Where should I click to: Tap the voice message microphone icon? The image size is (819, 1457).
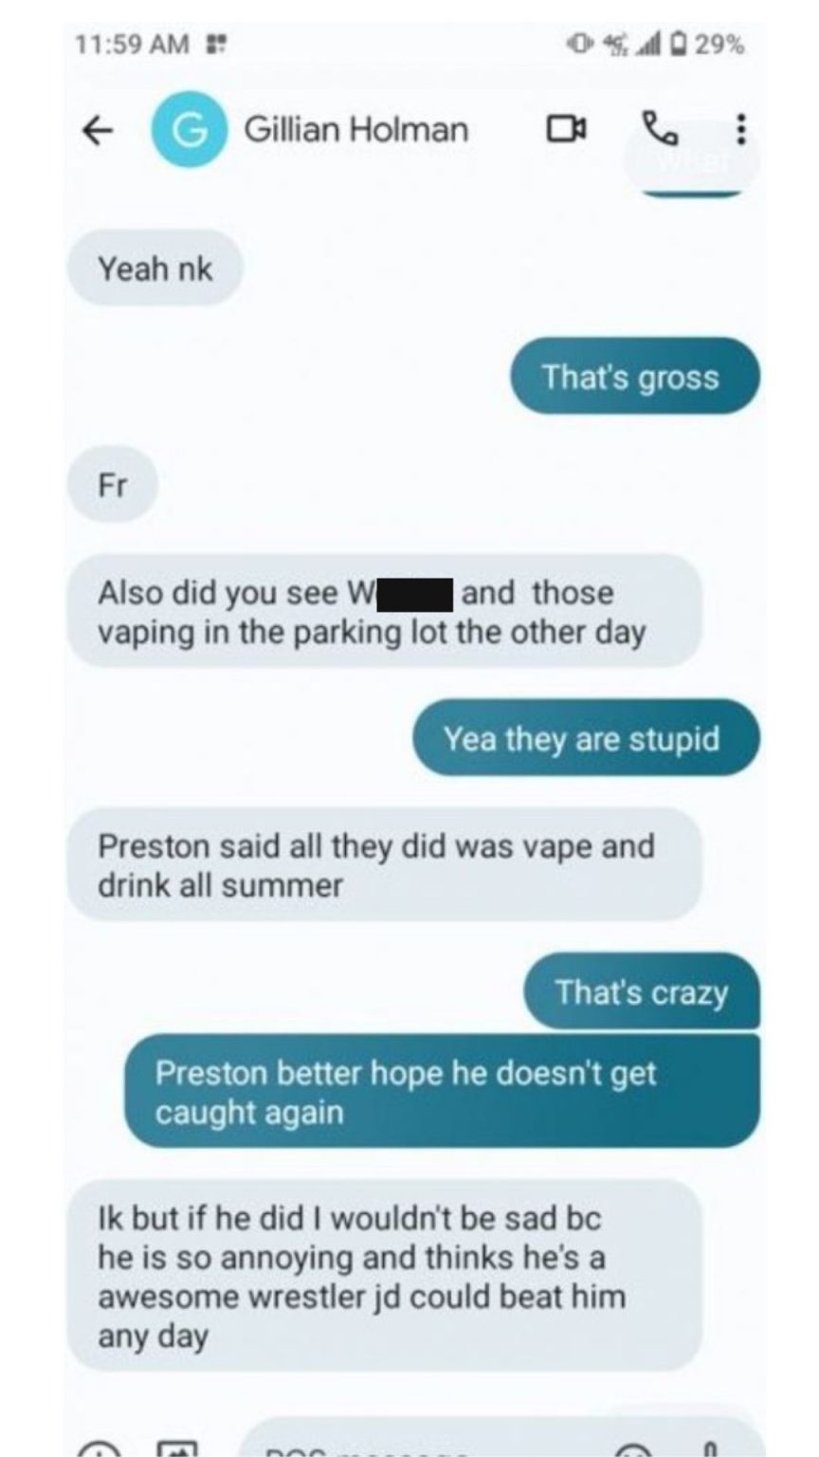click(x=712, y=1448)
